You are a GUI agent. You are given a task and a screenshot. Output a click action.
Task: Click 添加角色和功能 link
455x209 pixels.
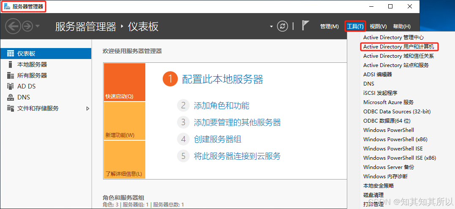[x=221, y=105]
